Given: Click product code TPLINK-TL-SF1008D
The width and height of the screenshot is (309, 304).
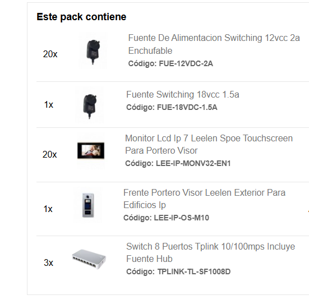Looking at the screenshot, I should click(194, 271).
